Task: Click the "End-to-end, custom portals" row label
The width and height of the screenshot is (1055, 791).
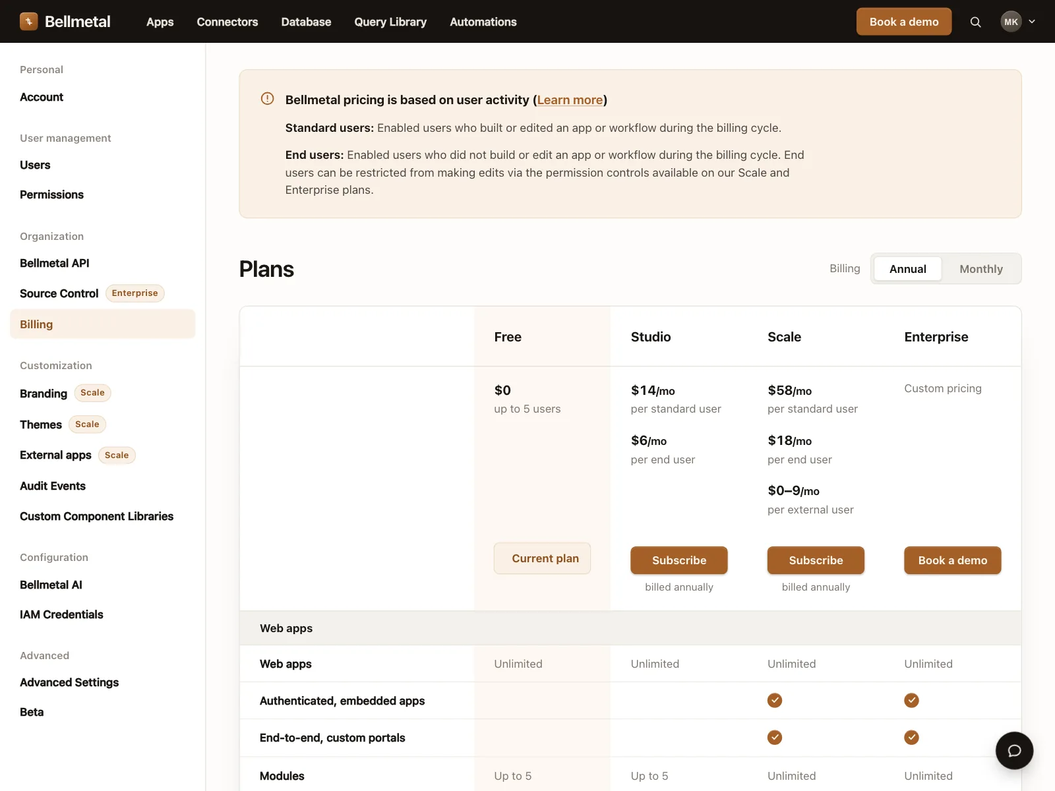Action: [x=332, y=738]
